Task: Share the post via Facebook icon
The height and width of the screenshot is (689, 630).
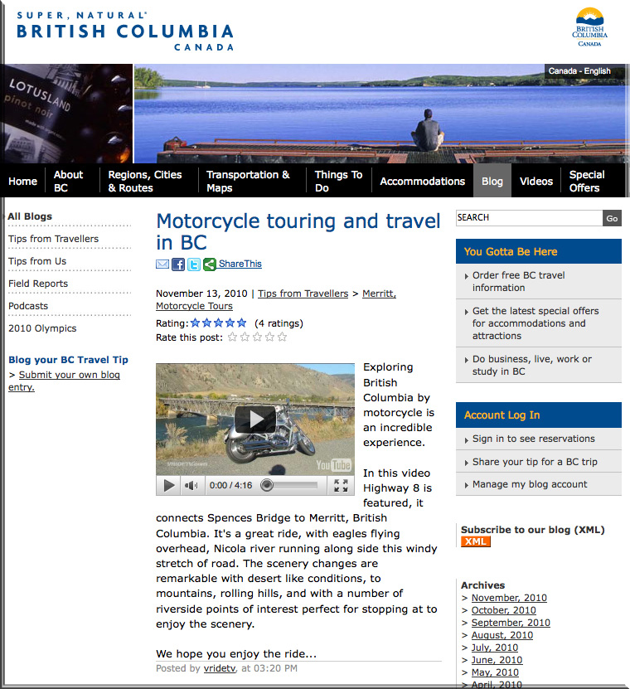Action: point(178,264)
